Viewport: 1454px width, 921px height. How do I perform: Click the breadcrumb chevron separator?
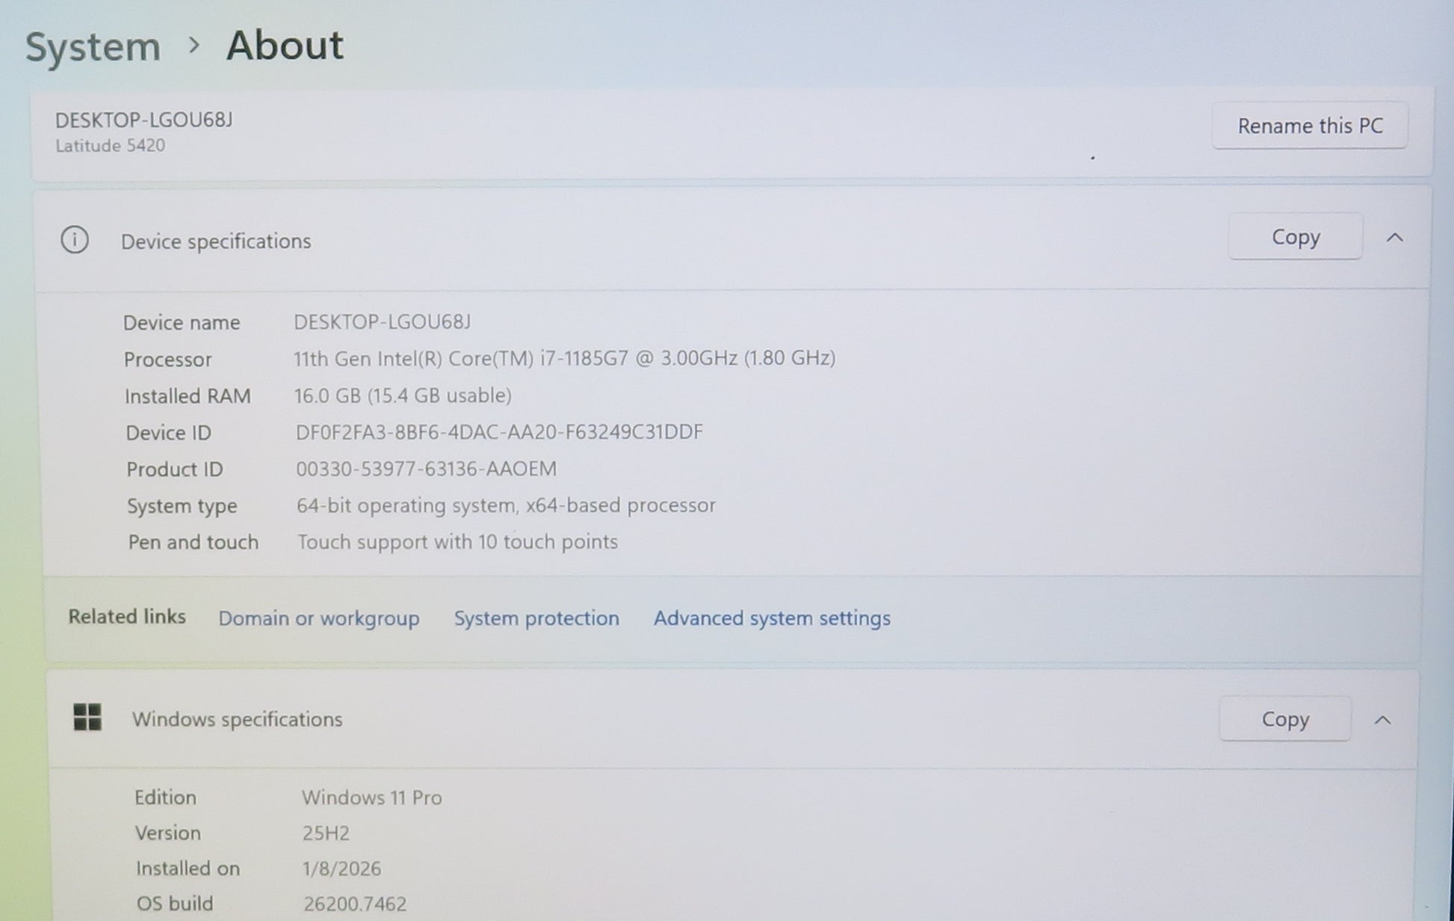(x=194, y=46)
